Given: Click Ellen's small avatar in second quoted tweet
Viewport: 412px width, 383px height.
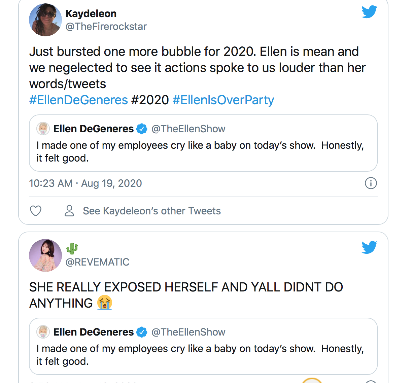Looking at the screenshot, I should click(x=43, y=332).
